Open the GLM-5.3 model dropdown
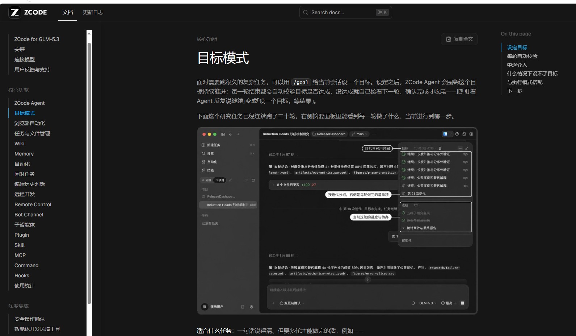The image size is (576, 336). point(428,303)
